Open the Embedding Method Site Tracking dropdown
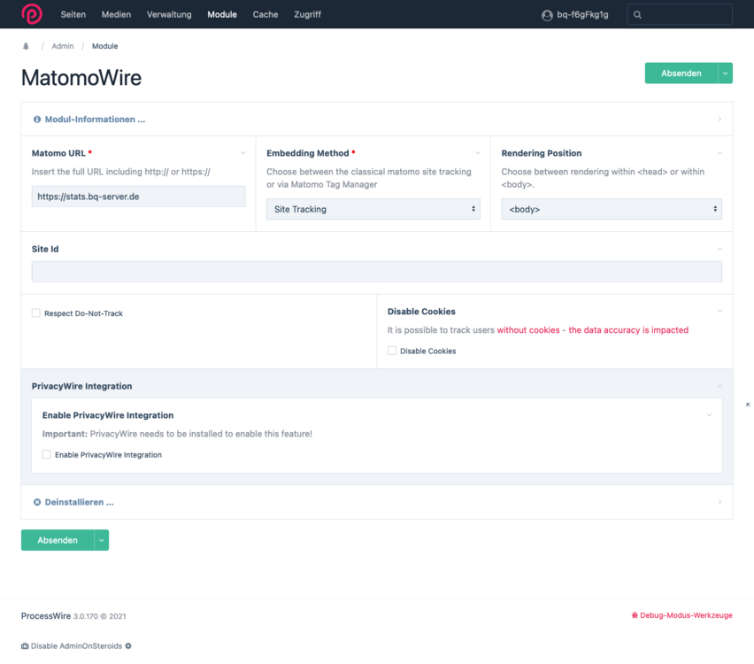 [373, 210]
